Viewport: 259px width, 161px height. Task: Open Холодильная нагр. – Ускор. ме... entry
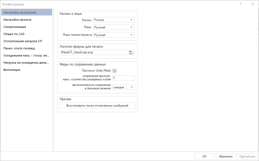(x=27, y=55)
